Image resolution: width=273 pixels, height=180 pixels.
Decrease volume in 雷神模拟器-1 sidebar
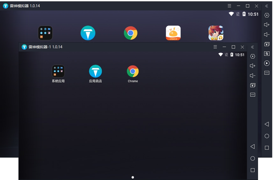[253, 75]
